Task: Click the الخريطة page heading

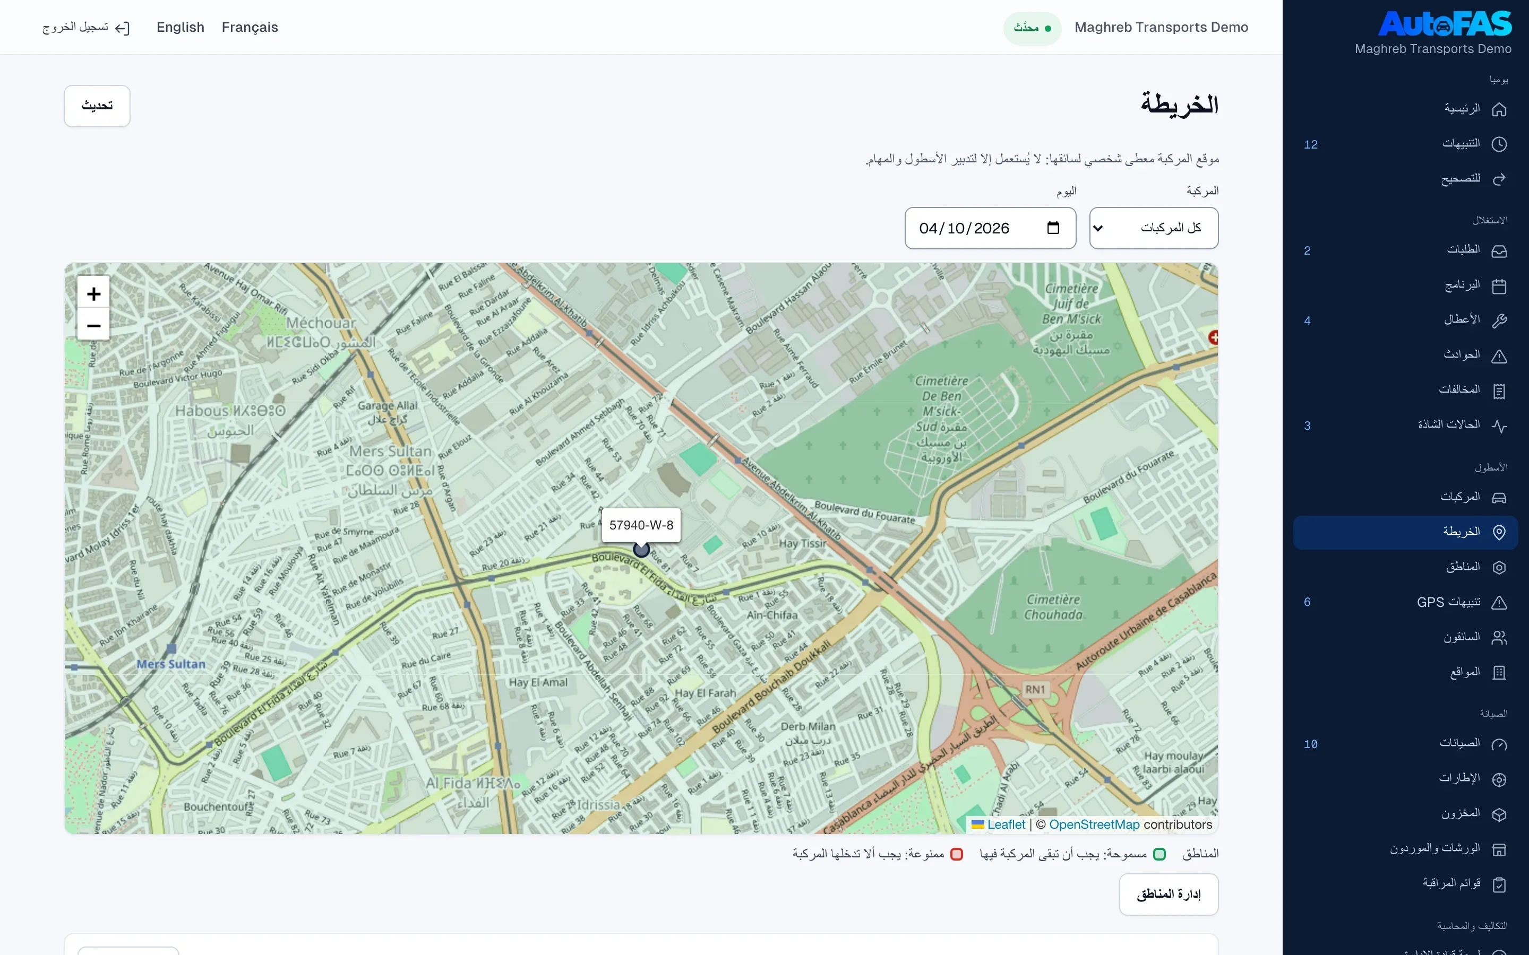Action: coord(1179,104)
